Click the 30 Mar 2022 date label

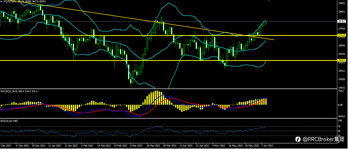(x=170, y=145)
